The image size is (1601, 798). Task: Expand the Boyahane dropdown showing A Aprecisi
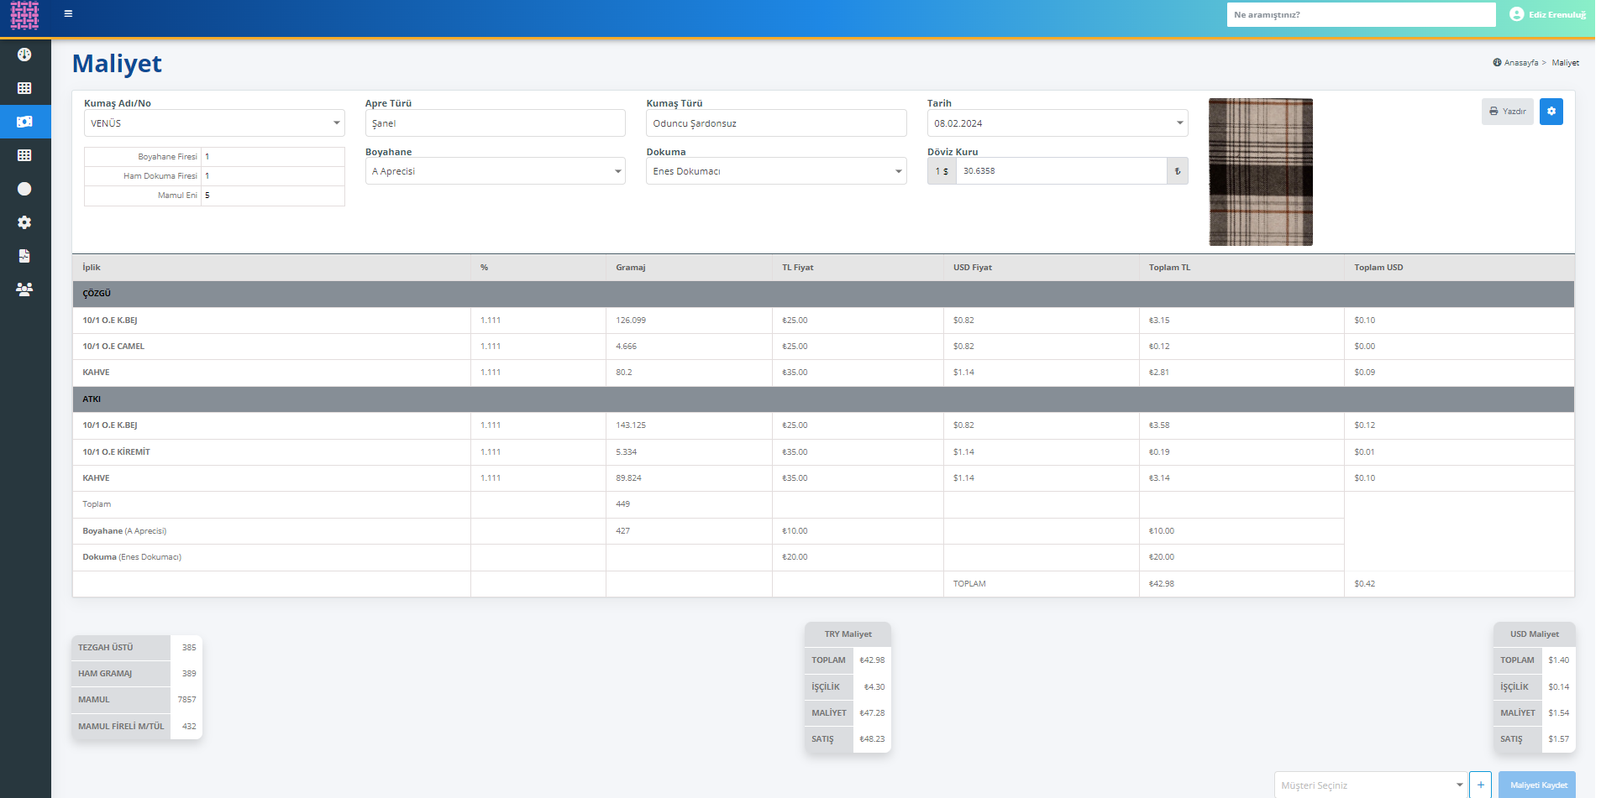[x=495, y=171]
